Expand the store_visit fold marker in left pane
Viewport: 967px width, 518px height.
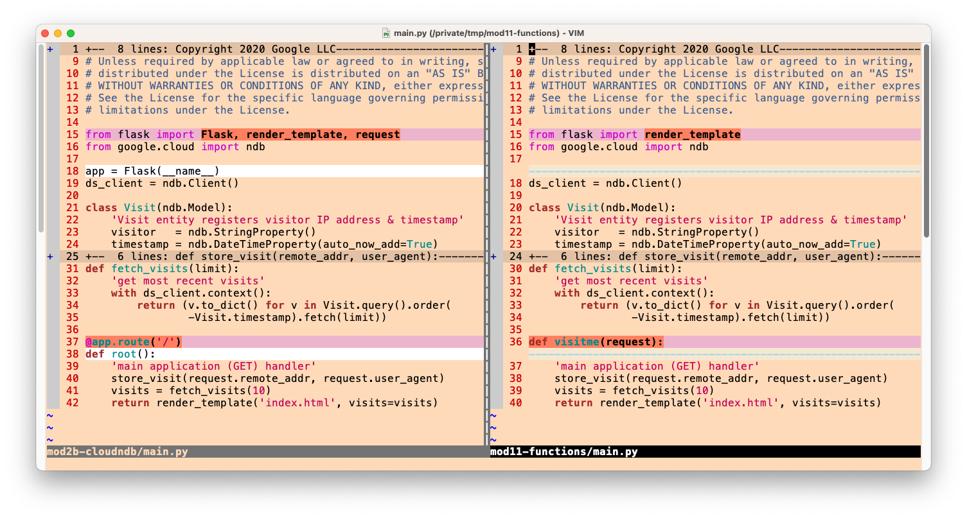coord(50,257)
